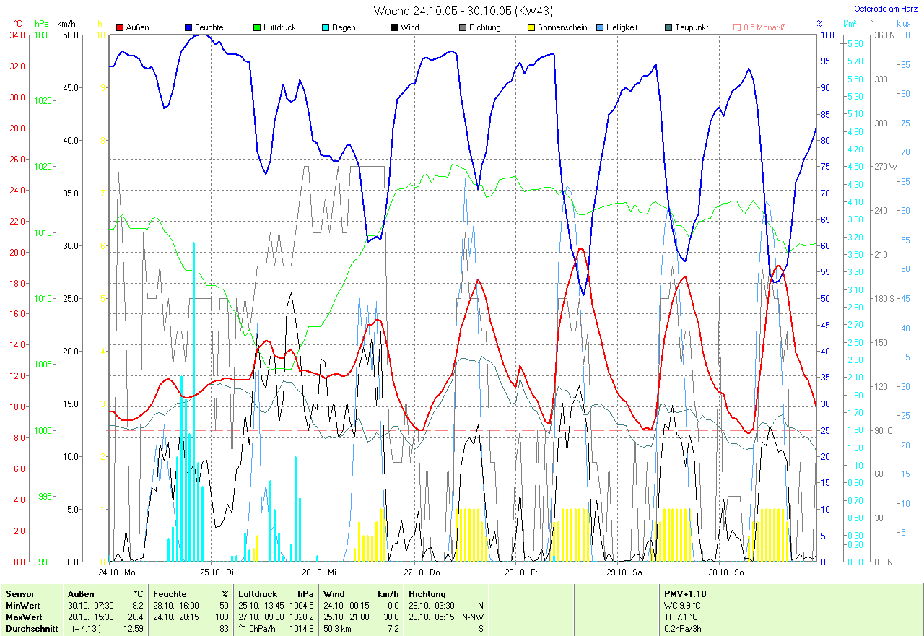Select the 24.10. Mo date label
The image size is (924, 636).
pyautogui.click(x=117, y=572)
